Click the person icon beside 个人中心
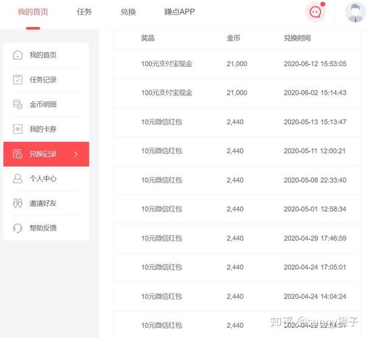 click(18, 178)
